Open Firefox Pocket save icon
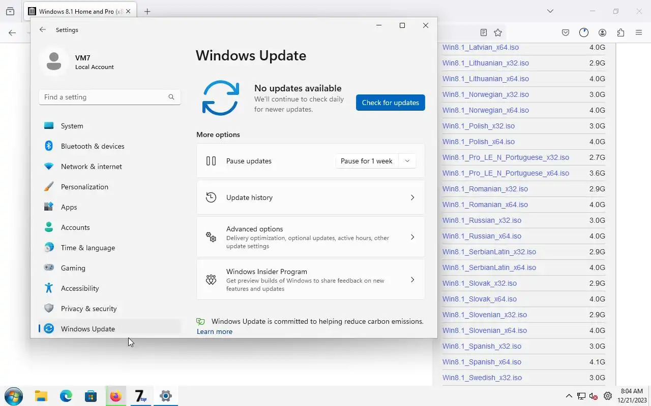The image size is (651, 406). coord(566,32)
